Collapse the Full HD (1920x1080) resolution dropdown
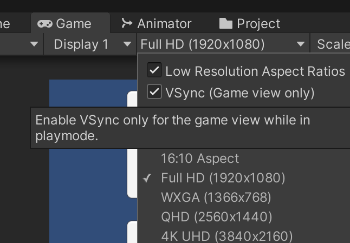The height and width of the screenshot is (243, 350). (x=223, y=44)
